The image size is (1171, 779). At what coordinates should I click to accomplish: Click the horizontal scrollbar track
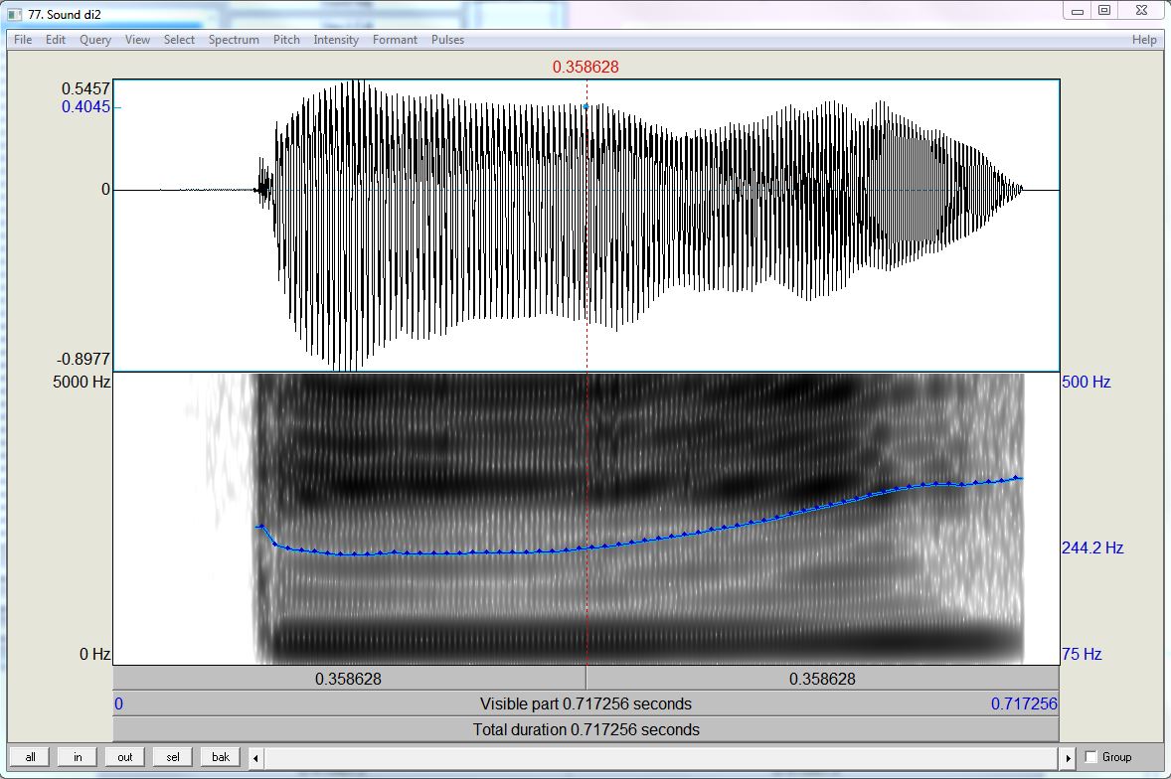[662, 758]
